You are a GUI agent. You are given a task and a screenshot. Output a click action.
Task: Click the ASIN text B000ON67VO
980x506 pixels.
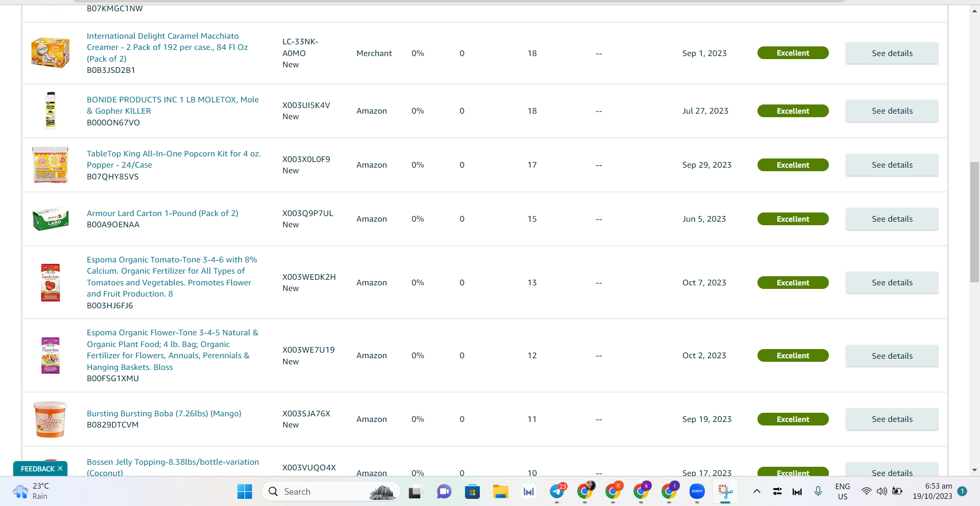tap(113, 122)
